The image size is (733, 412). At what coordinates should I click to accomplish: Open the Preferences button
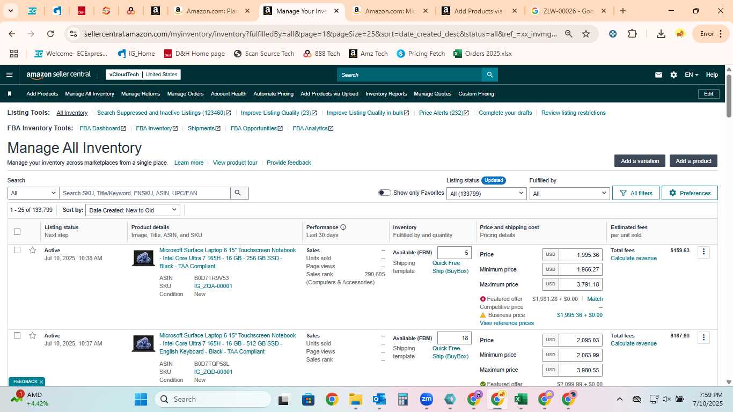pyautogui.click(x=690, y=193)
